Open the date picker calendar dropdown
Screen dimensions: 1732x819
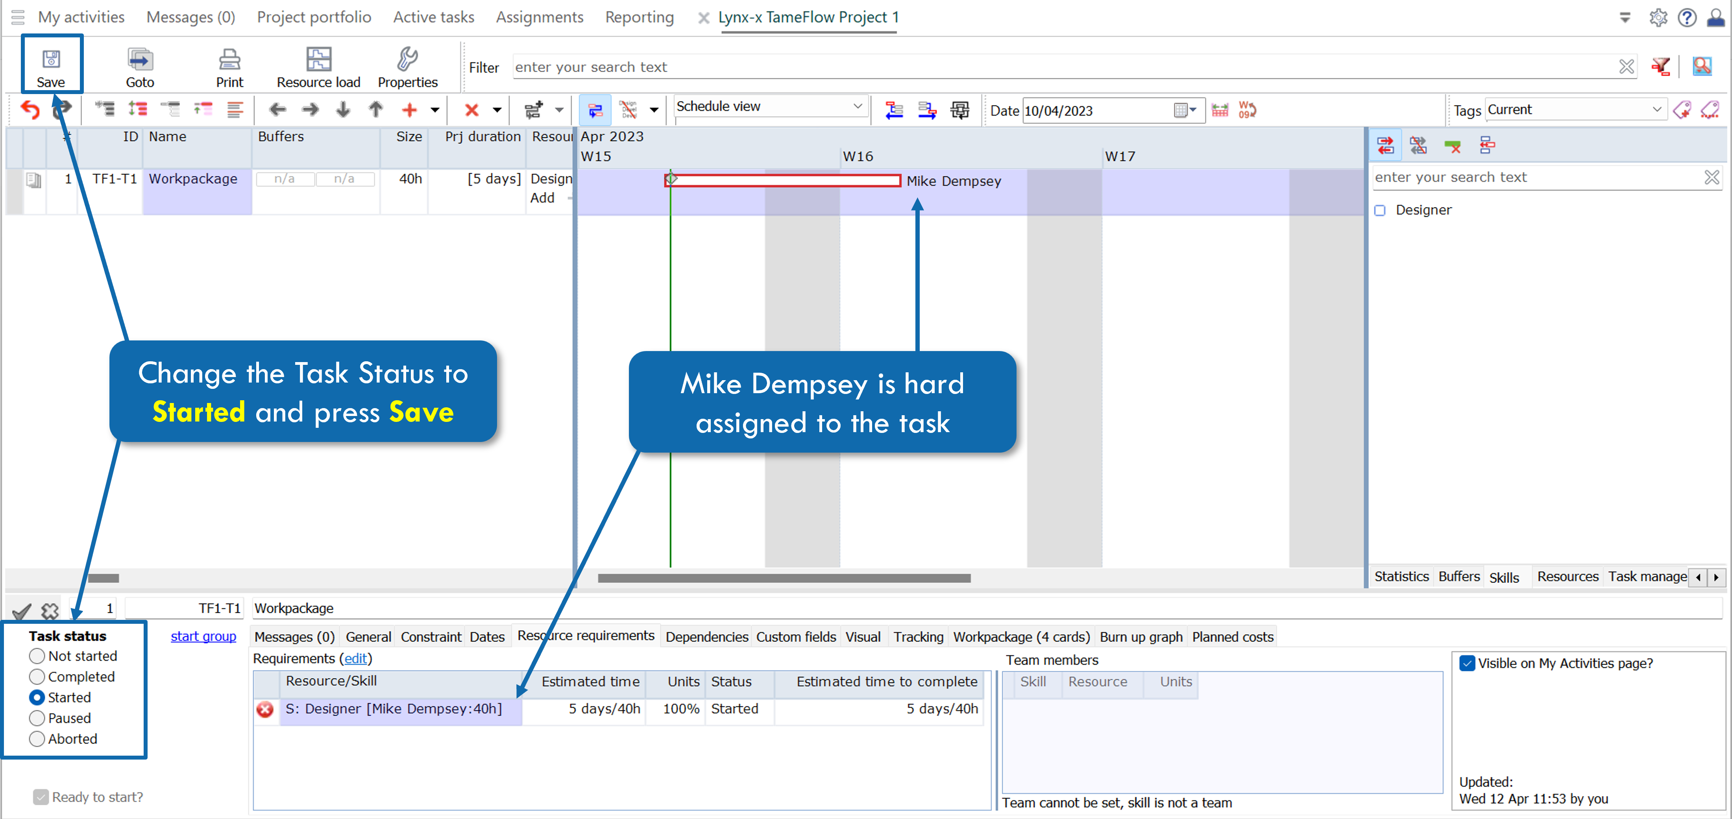(x=1185, y=110)
